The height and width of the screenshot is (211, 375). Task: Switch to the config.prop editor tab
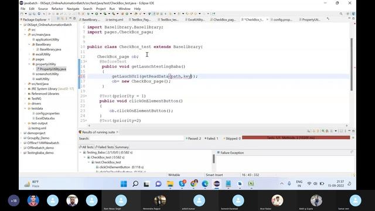pos(281,19)
